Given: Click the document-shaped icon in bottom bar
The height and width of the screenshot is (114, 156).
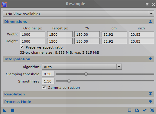Looking at the screenshot, I should [x=137, y=110].
